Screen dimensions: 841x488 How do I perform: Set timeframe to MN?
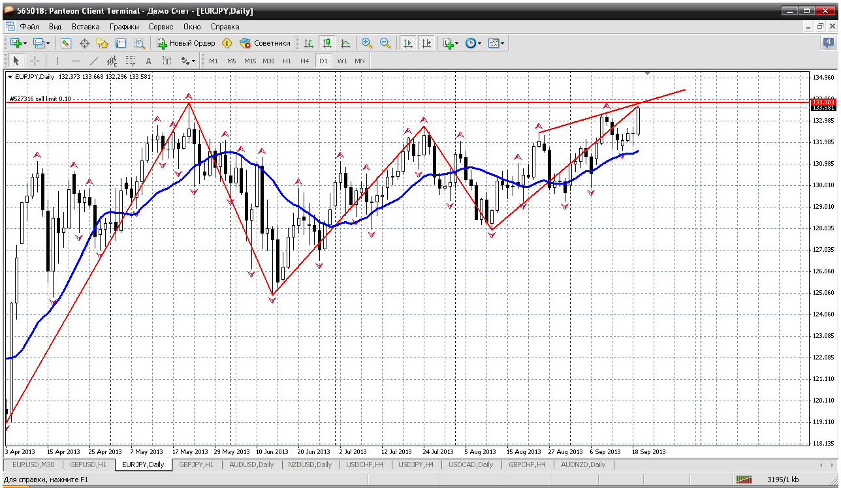coord(360,61)
